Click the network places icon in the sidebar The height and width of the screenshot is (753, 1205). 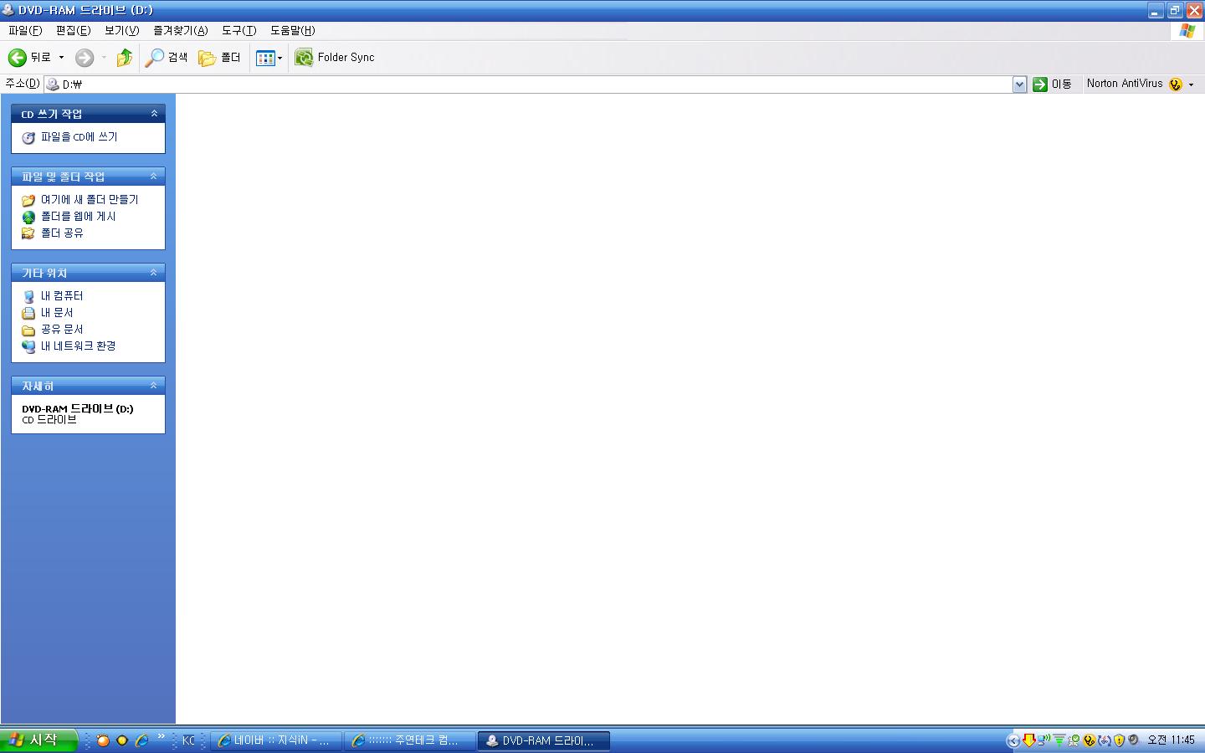tap(28, 346)
